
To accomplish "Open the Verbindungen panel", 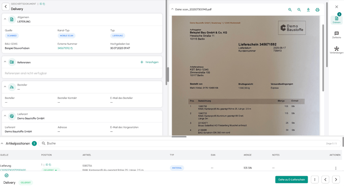I will click(x=336, y=50).
